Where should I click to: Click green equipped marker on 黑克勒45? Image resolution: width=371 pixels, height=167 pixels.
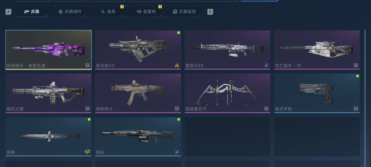click(x=179, y=33)
